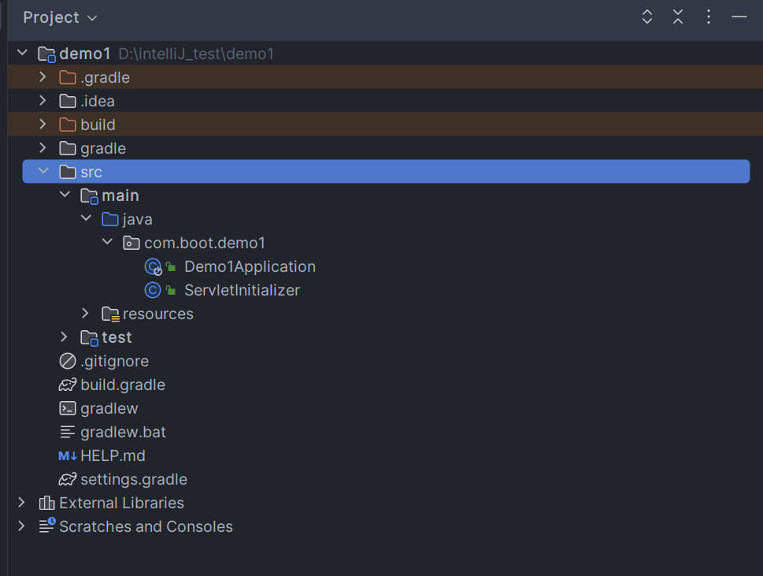
Task: Select the highlighted src row label
Action: pyautogui.click(x=91, y=172)
